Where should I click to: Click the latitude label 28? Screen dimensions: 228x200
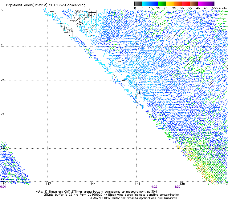2,46
